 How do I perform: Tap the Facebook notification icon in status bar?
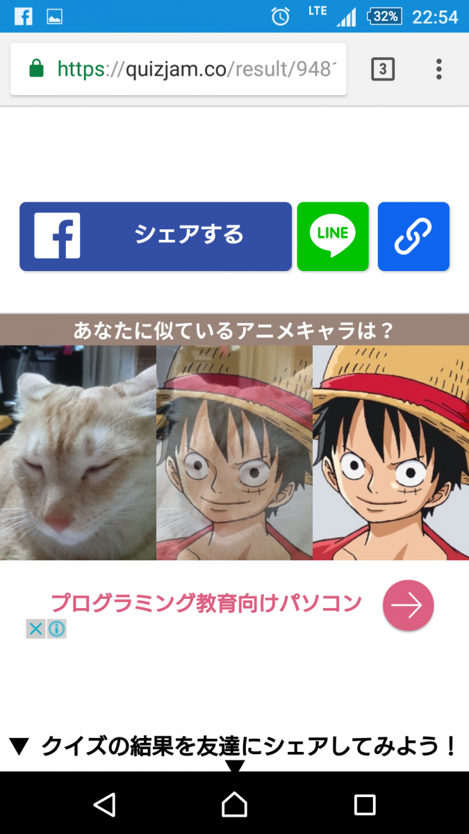[x=23, y=16]
